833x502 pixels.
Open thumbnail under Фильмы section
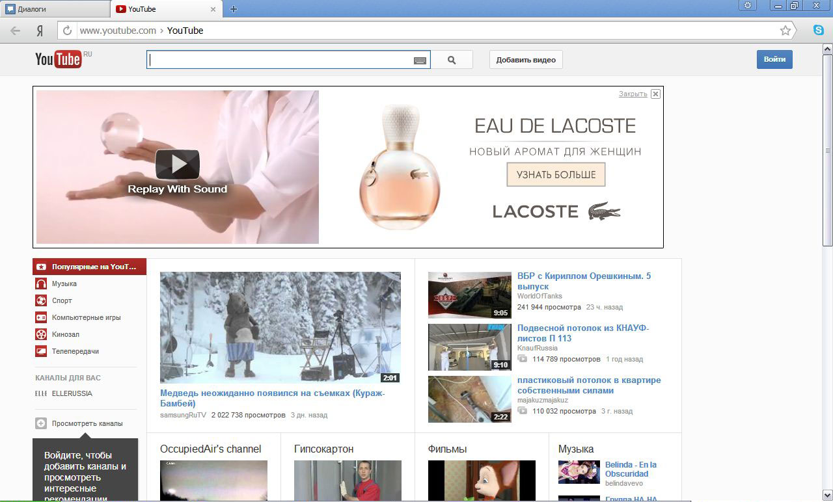(482, 481)
